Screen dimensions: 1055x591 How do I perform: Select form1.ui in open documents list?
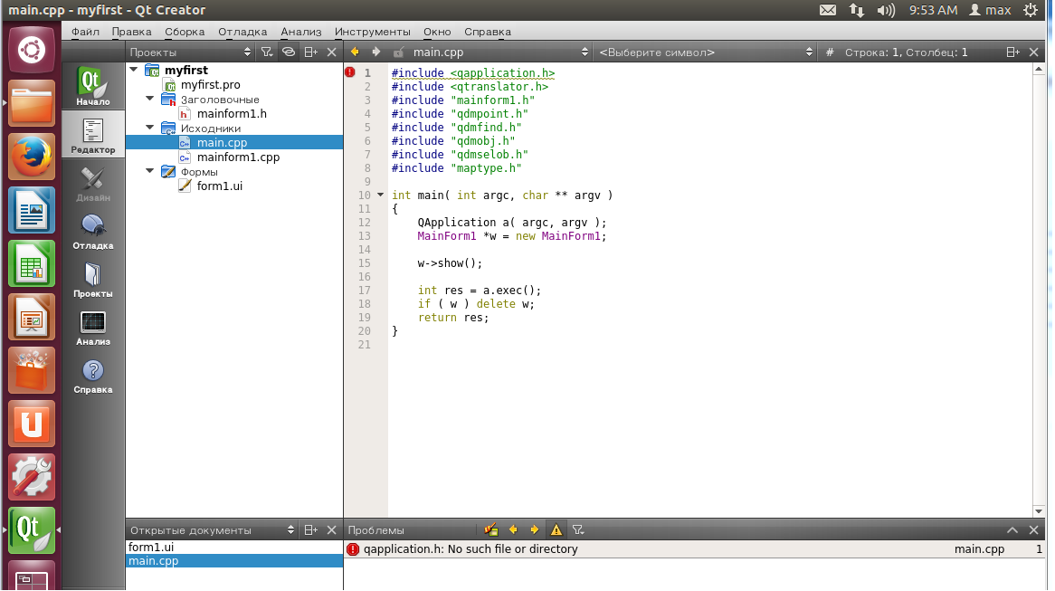151,548
